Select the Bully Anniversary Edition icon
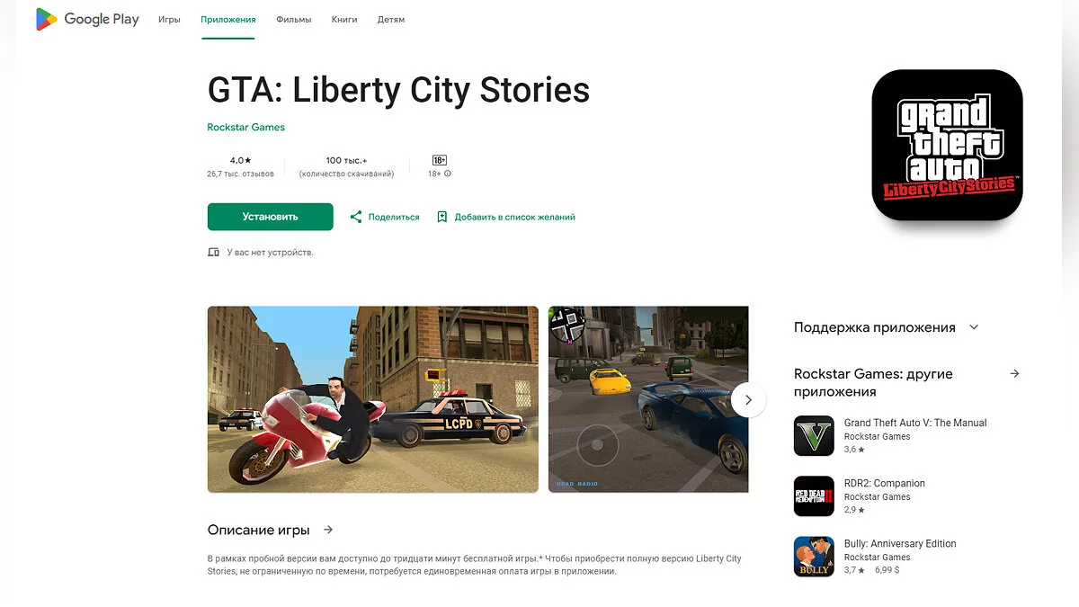Viewport: 1079px width, 607px height. (x=814, y=557)
